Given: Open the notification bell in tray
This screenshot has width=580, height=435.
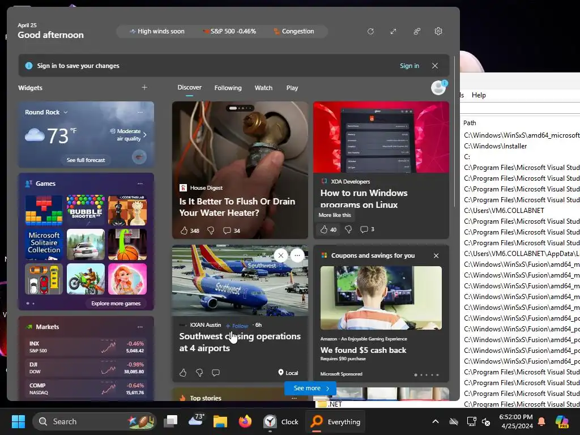Looking at the screenshot, I should [541, 421].
